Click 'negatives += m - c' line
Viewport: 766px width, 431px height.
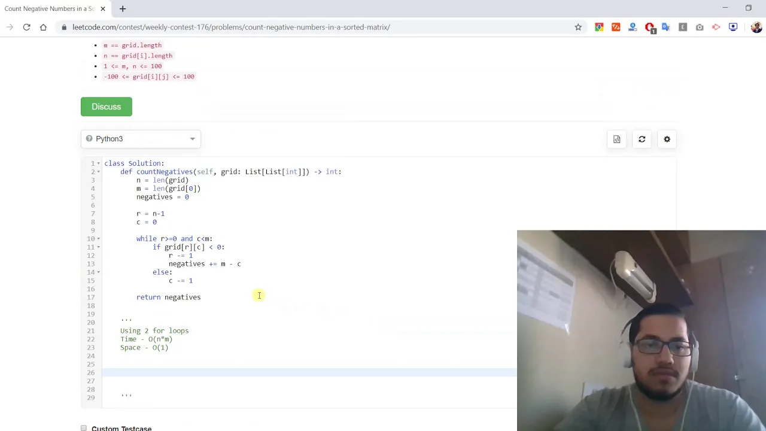coord(205,264)
